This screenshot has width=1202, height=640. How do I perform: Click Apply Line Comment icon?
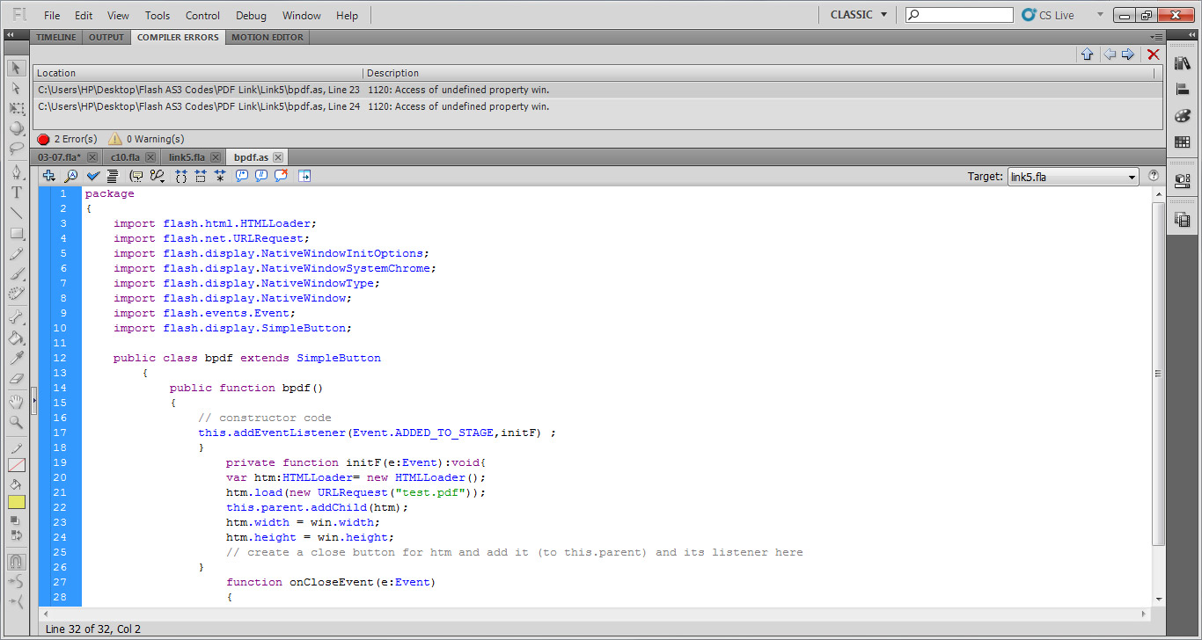(x=261, y=176)
